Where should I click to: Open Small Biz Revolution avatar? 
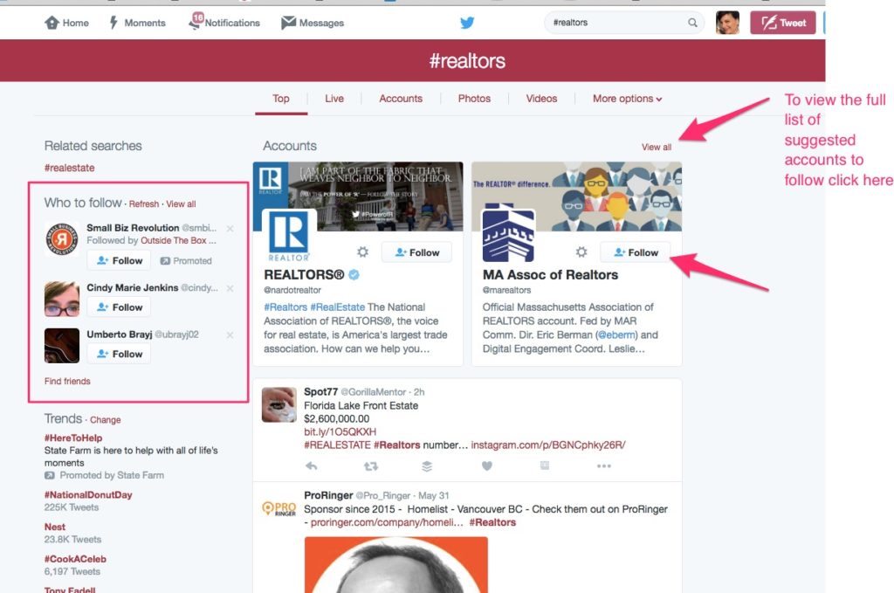pyautogui.click(x=62, y=239)
